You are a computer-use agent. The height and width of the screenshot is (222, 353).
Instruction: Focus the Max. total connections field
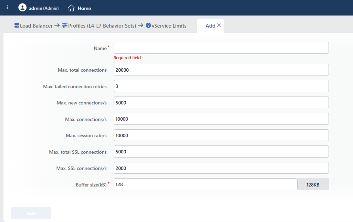pyautogui.click(x=221, y=70)
